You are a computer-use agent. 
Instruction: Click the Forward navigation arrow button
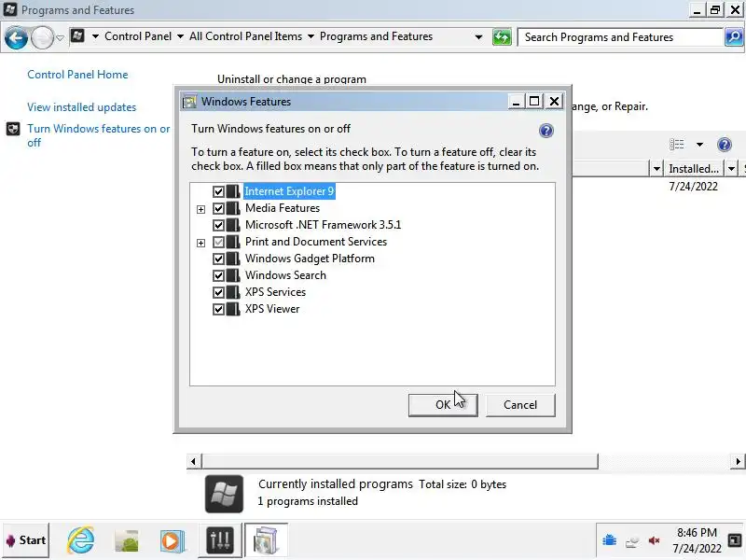(42, 37)
